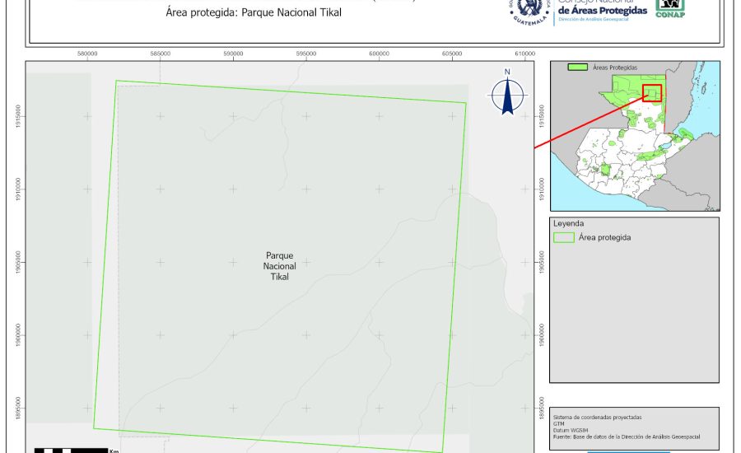Click the Parque Nacional Tikal map label
This screenshot has height=453, width=741.
[280, 266]
